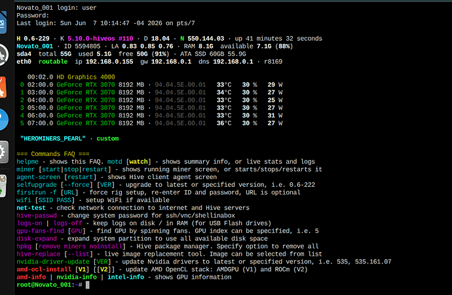Click GPU 5 temperature '36°C'
Screen dimensions: 452x295
click(224, 123)
